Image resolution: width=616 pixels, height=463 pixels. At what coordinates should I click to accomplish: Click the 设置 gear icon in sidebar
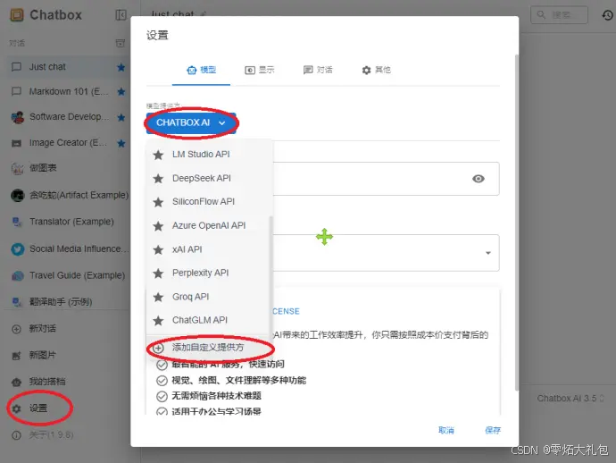pos(16,408)
